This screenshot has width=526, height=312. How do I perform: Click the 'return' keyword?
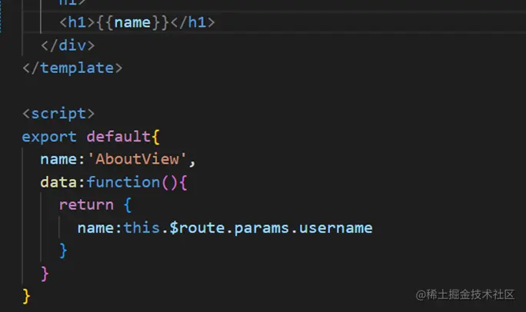(86, 204)
